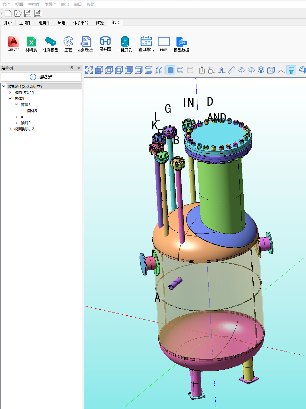Select the isometric axis cube view icon
This screenshot has width=306, height=409.
[159, 70]
